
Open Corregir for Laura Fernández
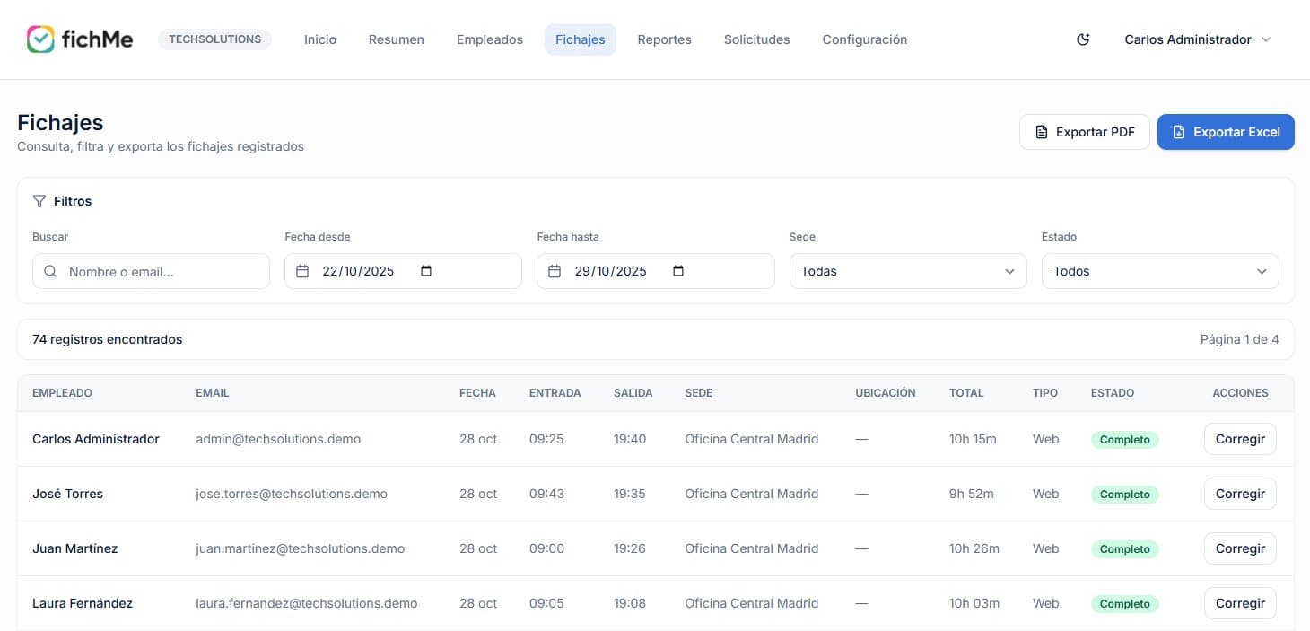coord(1240,603)
